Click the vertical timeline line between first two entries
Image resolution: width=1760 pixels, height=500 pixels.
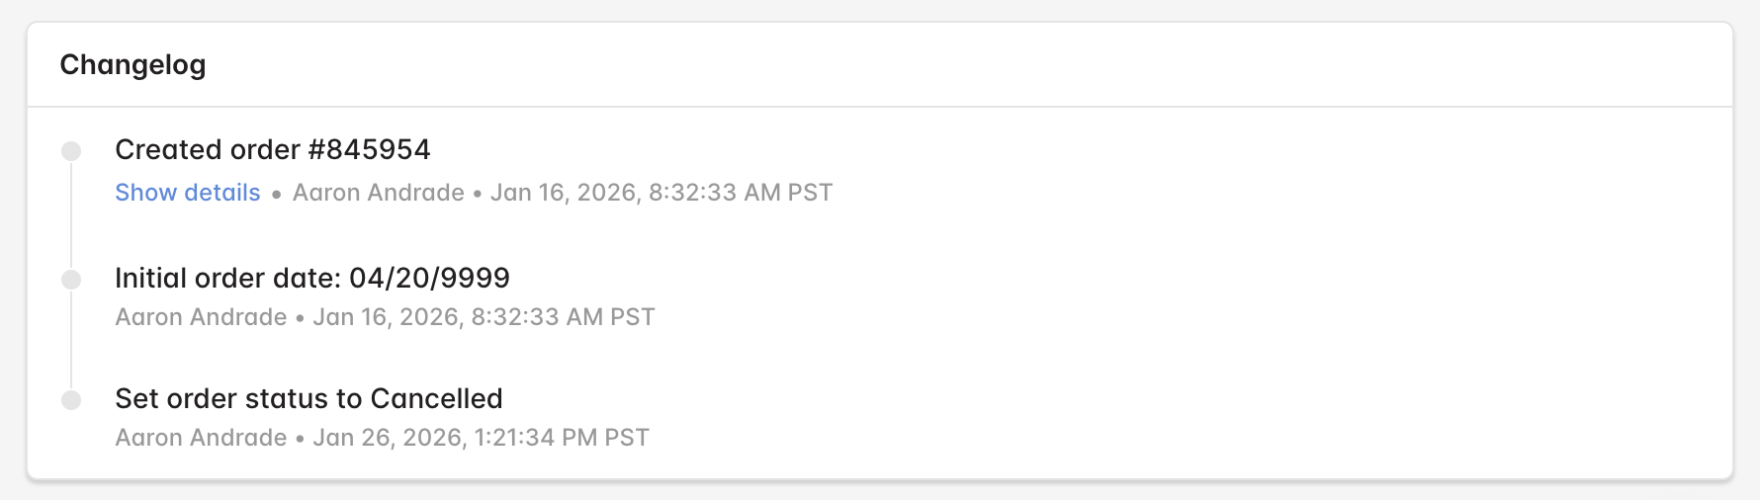tap(71, 215)
